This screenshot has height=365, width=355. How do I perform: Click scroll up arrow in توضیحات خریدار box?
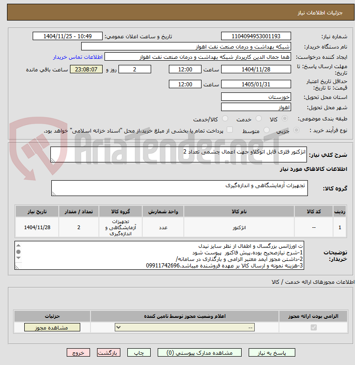18,246
